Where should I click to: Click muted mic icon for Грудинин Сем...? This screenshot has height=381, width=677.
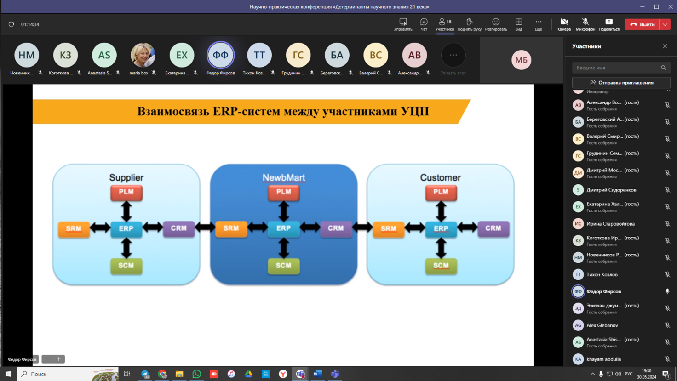coord(667,156)
